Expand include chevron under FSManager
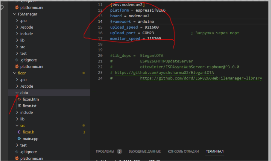Image resolution: width=271 pixels, height=161 pixels. [x=17, y=34]
